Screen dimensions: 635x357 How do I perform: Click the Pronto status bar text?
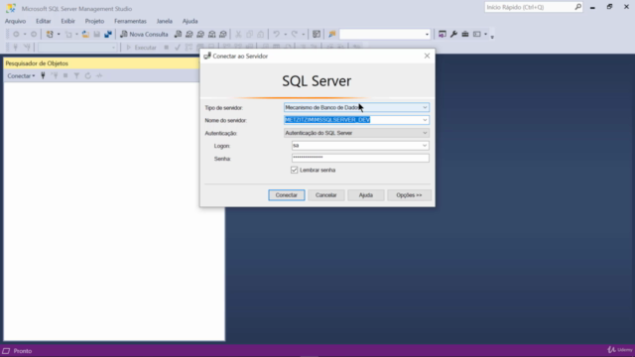[x=23, y=351]
